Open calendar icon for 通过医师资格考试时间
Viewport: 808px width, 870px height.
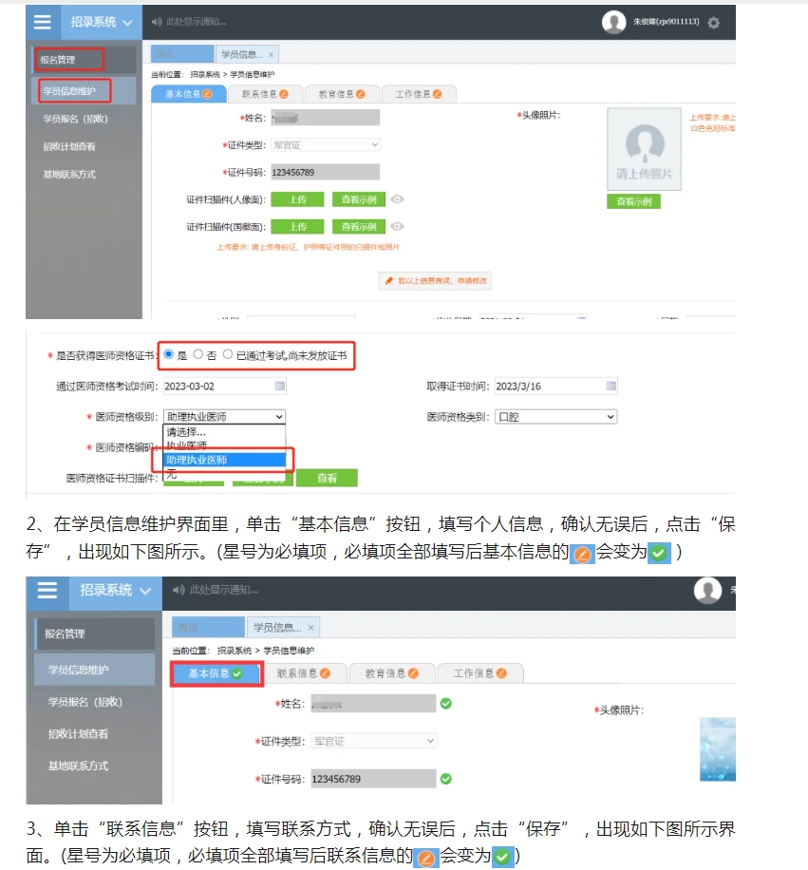click(279, 387)
